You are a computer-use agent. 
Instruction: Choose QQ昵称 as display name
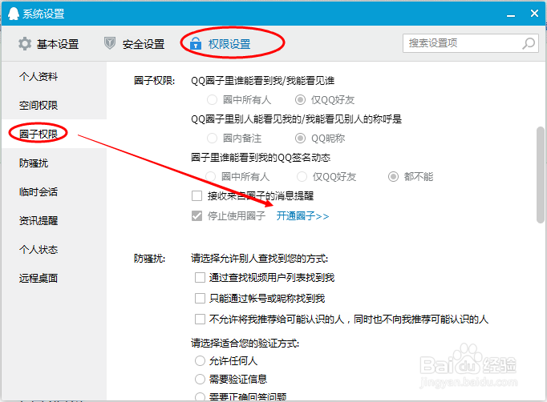tap(300, 139)
